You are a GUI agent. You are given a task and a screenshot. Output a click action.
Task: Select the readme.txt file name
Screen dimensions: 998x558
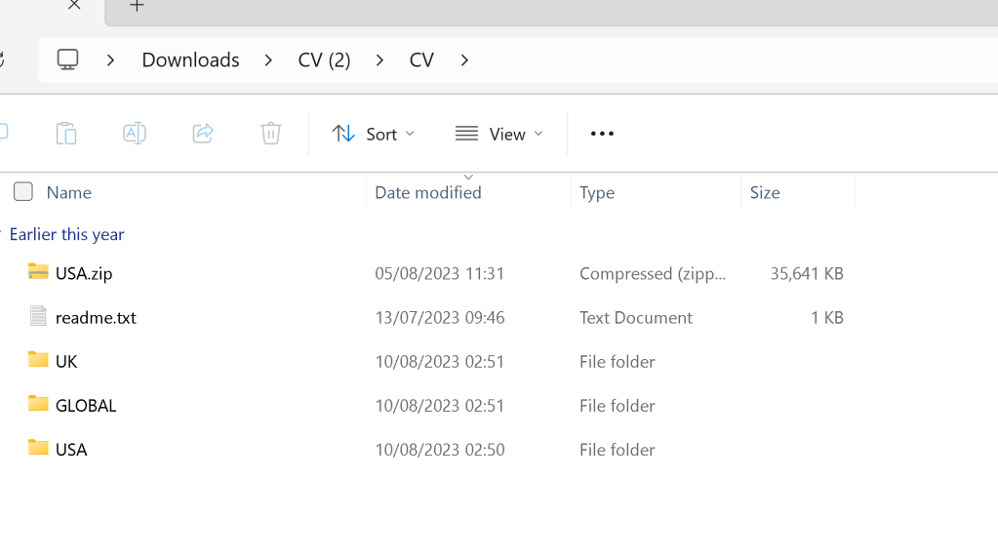click(97, 317)
